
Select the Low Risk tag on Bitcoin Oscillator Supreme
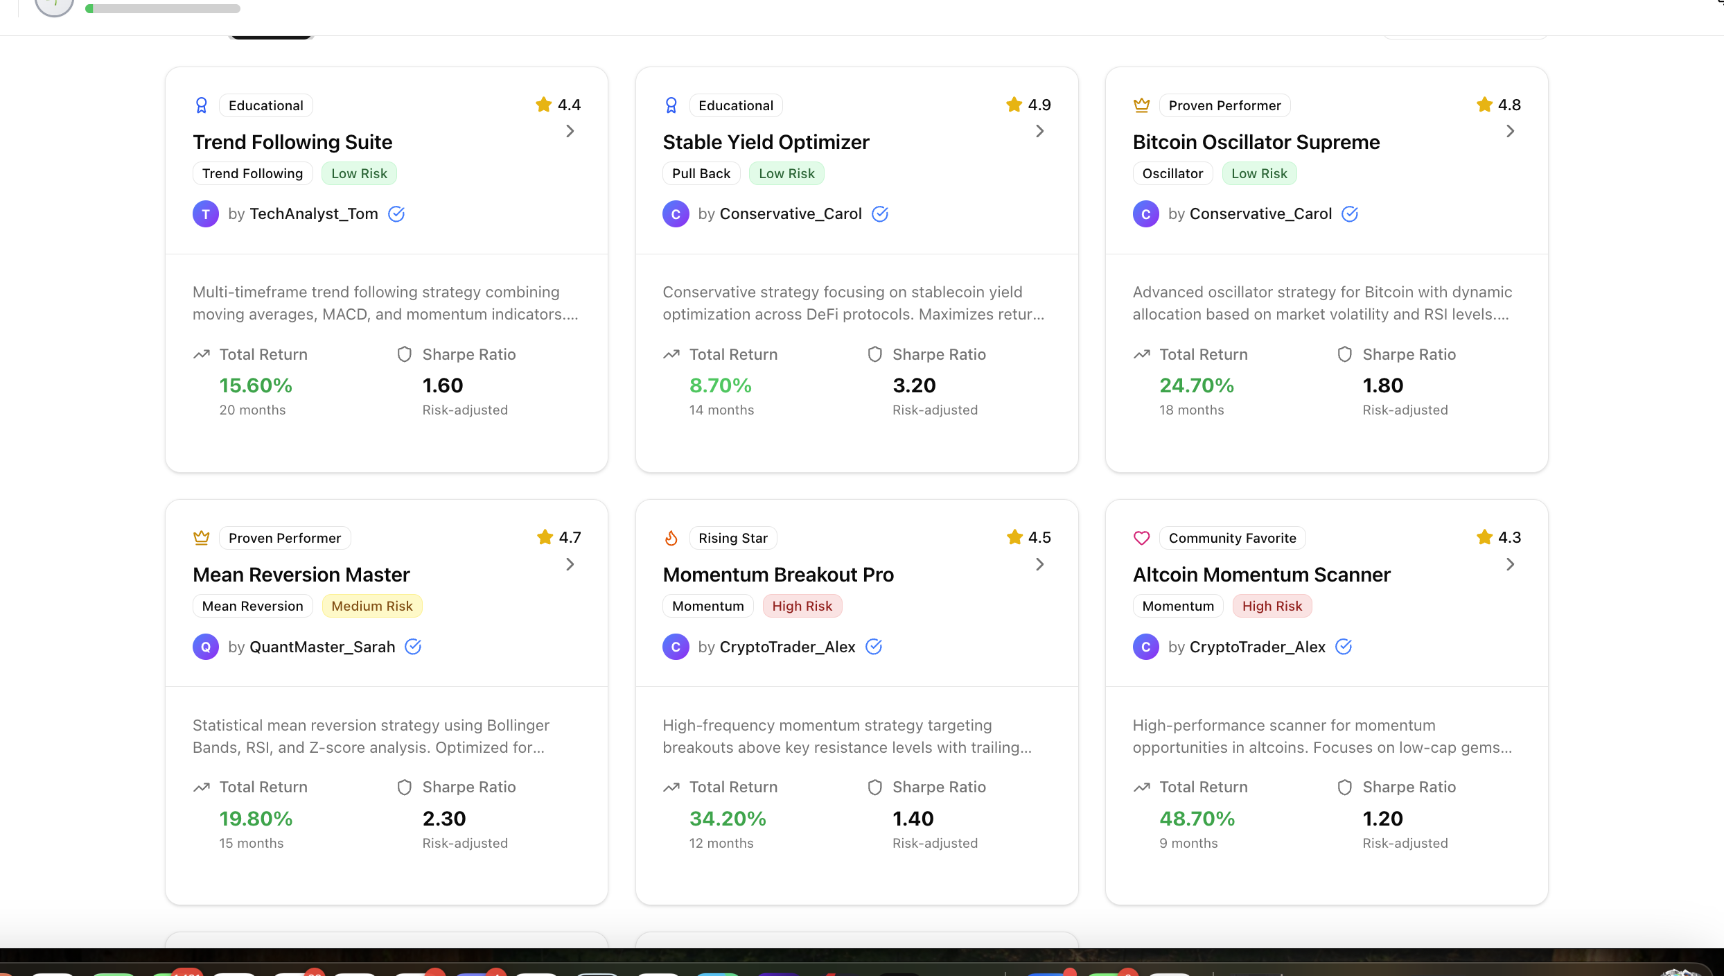coord(1259,173)
